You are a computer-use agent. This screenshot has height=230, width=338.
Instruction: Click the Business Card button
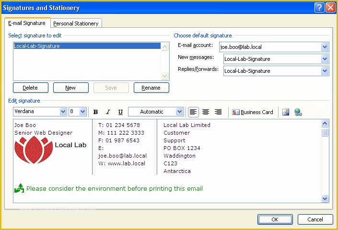pos(253,112)
